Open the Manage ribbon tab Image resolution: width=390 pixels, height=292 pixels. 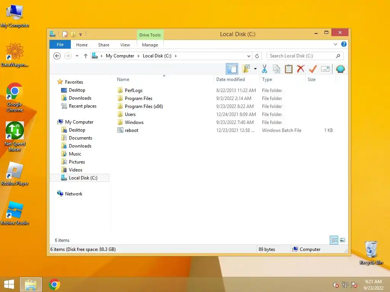tap(150, 45)
